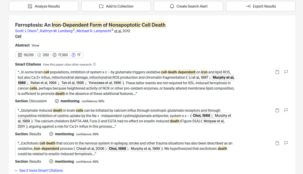
Task: Open the Add to Collection button
Action: pyautogui.click(x=116, y=6)
